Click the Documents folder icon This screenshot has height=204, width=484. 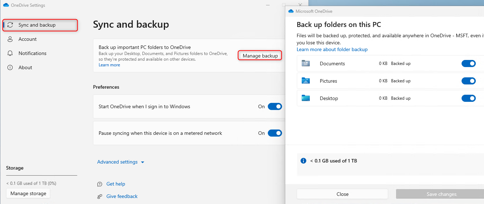306,64
